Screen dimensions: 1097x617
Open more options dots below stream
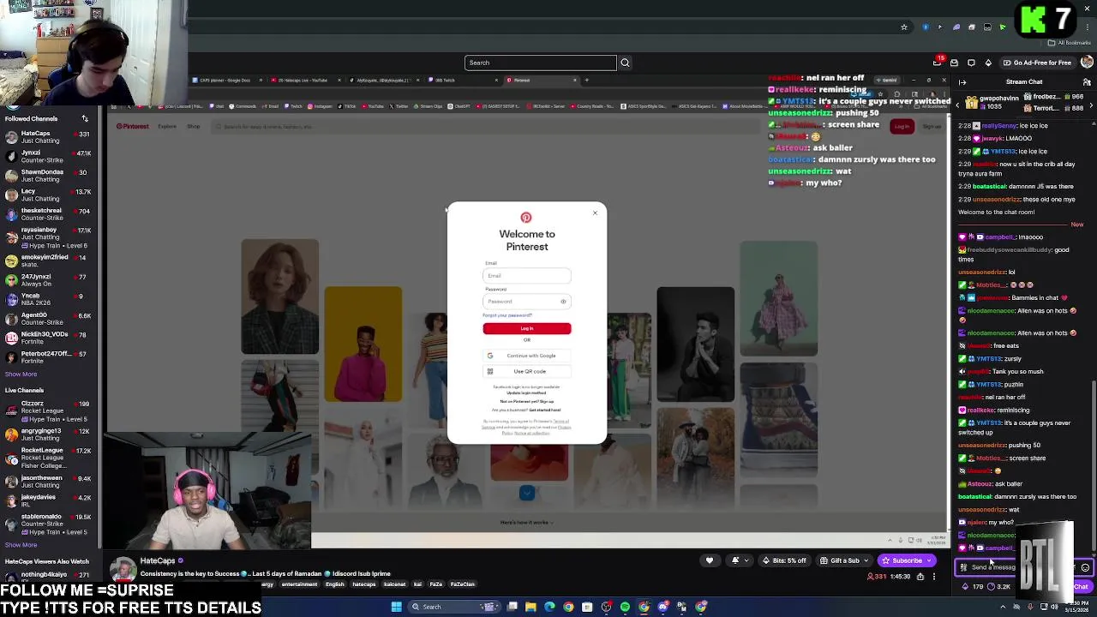936,577
